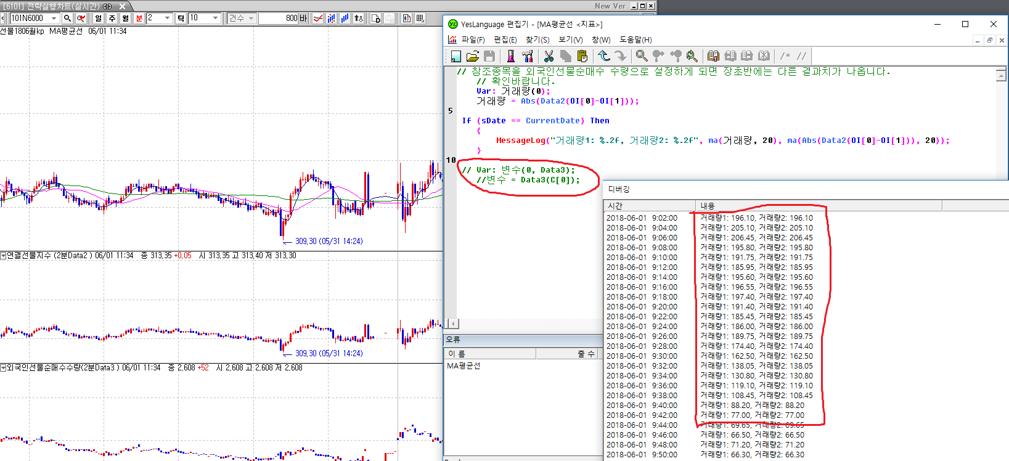This screenshot has width=1009, height=461.
Task: Toggle the 틱 (tick) chart period button
Action: click(181, 18)
